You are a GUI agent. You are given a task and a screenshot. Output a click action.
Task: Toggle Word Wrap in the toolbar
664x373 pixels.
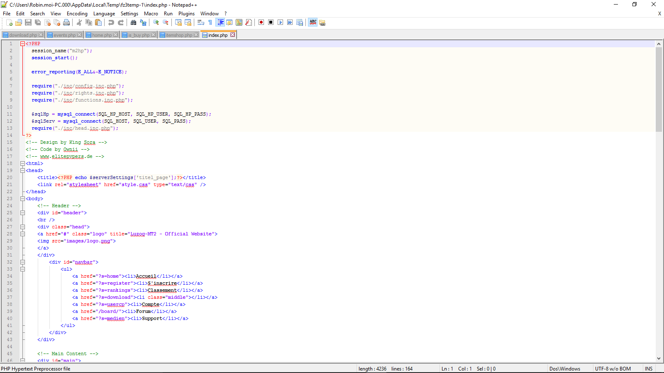[200, 22]
